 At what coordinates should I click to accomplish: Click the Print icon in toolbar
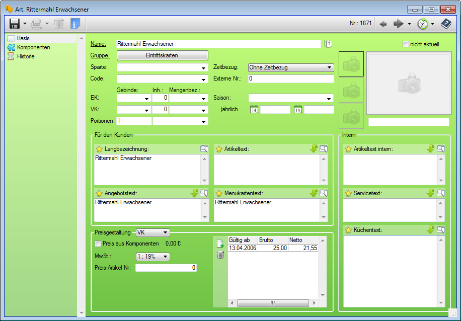coord(37,24)
